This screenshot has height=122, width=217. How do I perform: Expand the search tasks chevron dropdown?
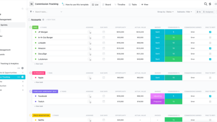point(61,12)
